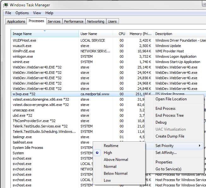Select the High priority radio option
The image size is (206, 188).
pos(97,153)
